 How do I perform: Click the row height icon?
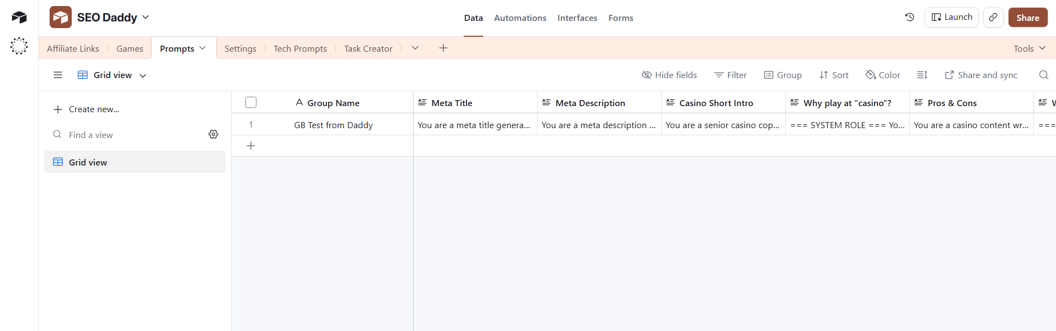pos(922,75)
